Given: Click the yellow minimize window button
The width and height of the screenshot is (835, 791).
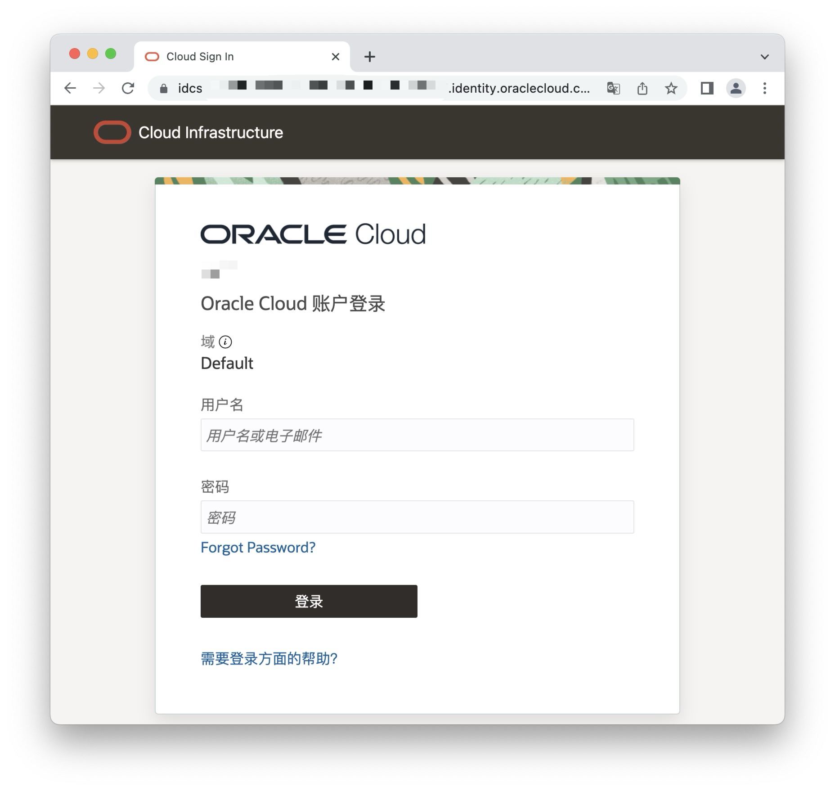Looking at the screenshot, I should [93, 54].
